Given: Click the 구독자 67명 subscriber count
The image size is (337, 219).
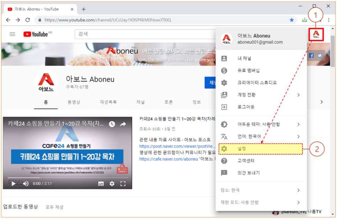Looking at the screenshot, I should [x=77, y=87].
